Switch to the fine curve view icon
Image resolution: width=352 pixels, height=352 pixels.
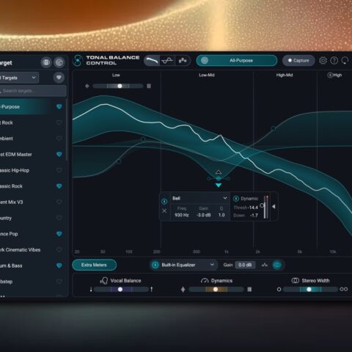pyautogui.click(x=167, y=60)
